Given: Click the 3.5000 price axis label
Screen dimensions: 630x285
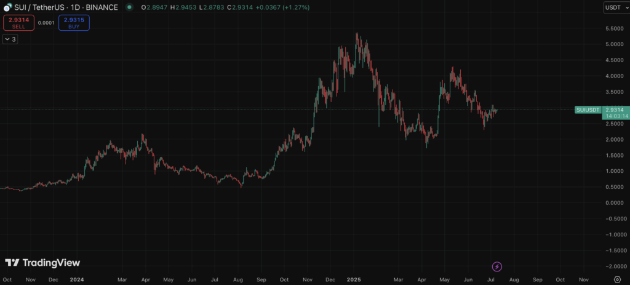Looking at the screenshot, I should (615, 92).
